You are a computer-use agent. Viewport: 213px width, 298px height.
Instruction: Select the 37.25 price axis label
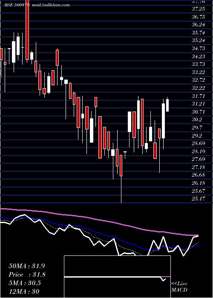199,9
